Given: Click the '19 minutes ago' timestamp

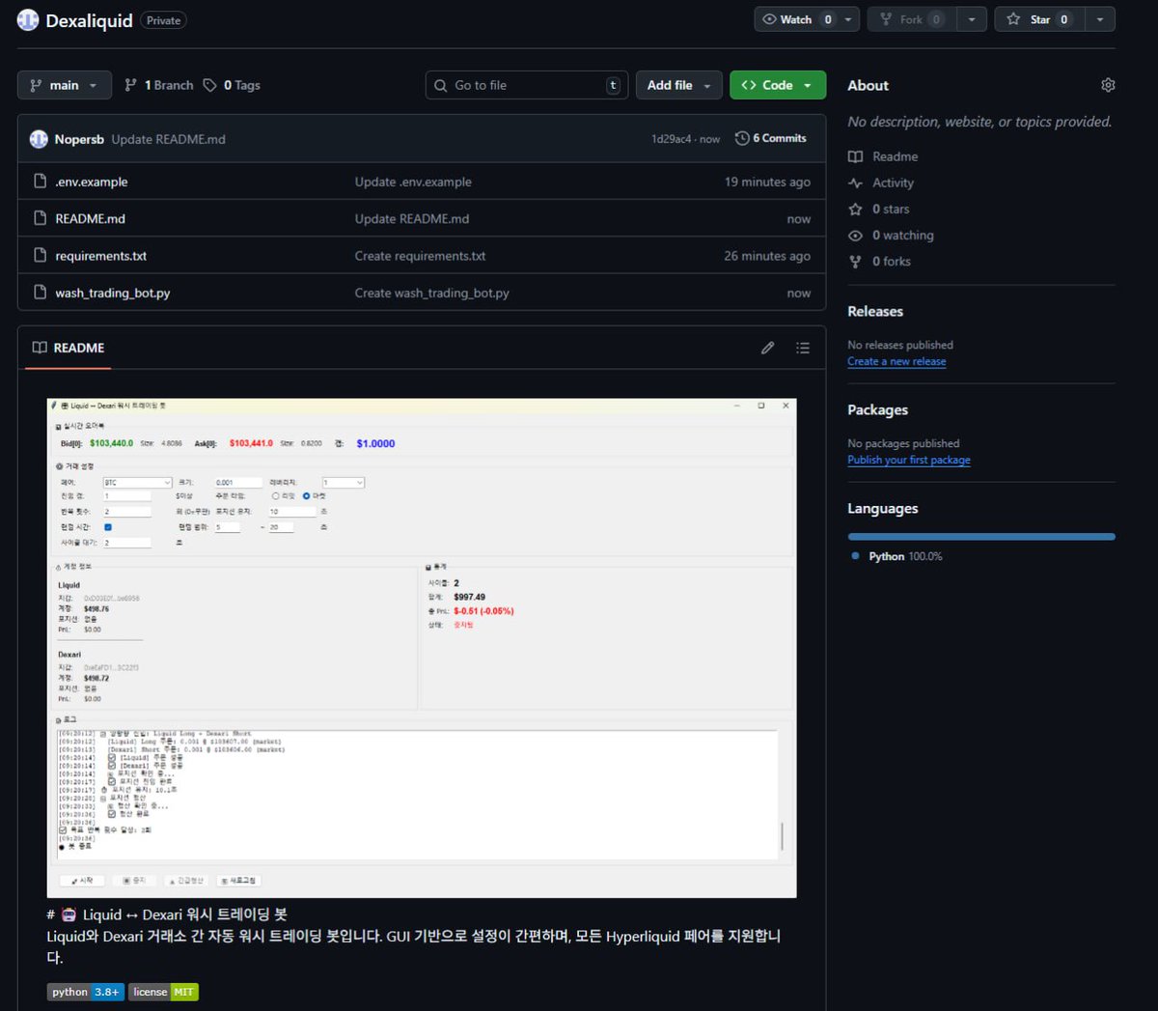Looking at the screenshot, I should click(x=767, y=182).
